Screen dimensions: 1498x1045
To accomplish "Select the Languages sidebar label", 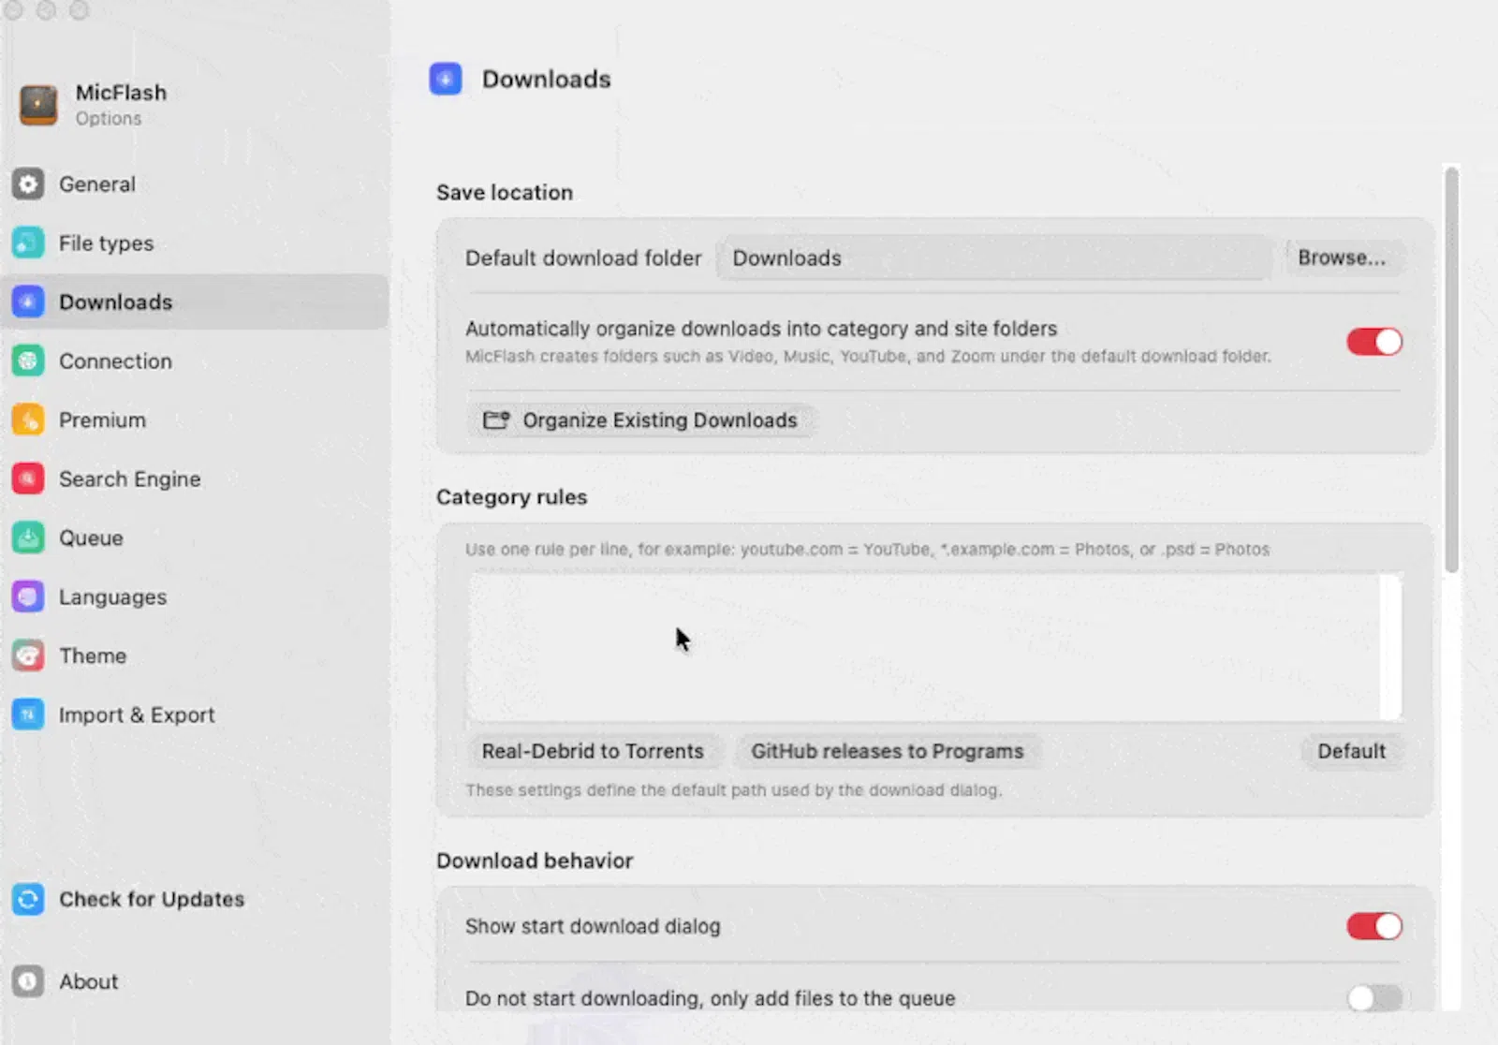I will pos(112,596).
